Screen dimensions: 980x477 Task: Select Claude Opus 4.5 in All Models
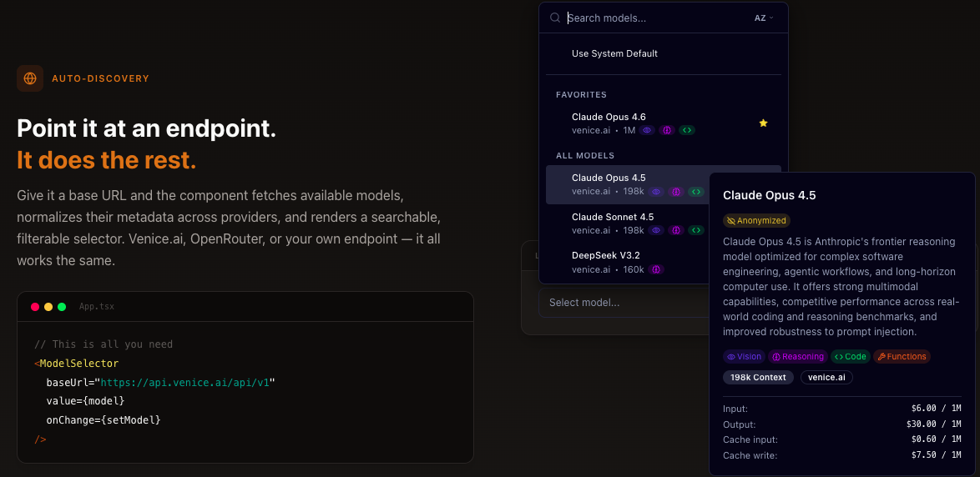pyautogui.click(x=628, y=184)
